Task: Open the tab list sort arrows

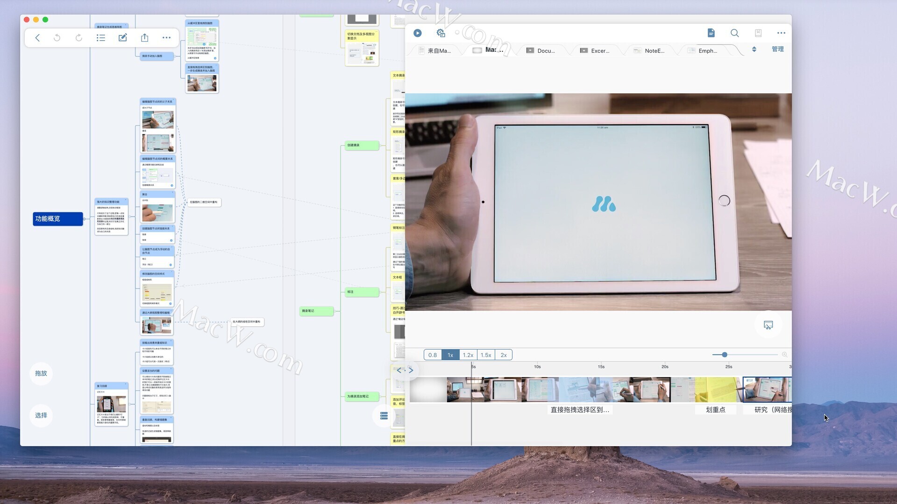Action: click(x=754, y=49)
